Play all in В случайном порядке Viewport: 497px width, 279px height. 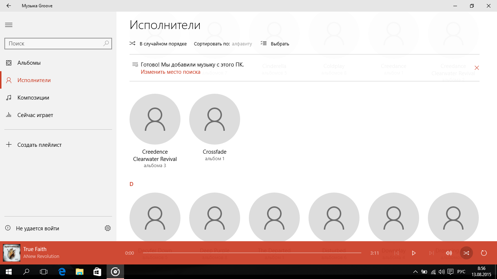point(158,44)
